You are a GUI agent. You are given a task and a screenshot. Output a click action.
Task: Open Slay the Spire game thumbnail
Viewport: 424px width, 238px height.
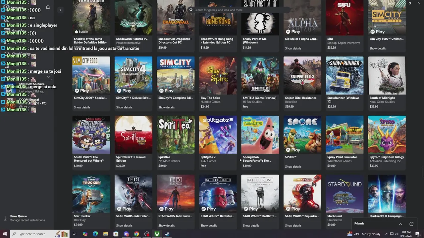(218, 75)
